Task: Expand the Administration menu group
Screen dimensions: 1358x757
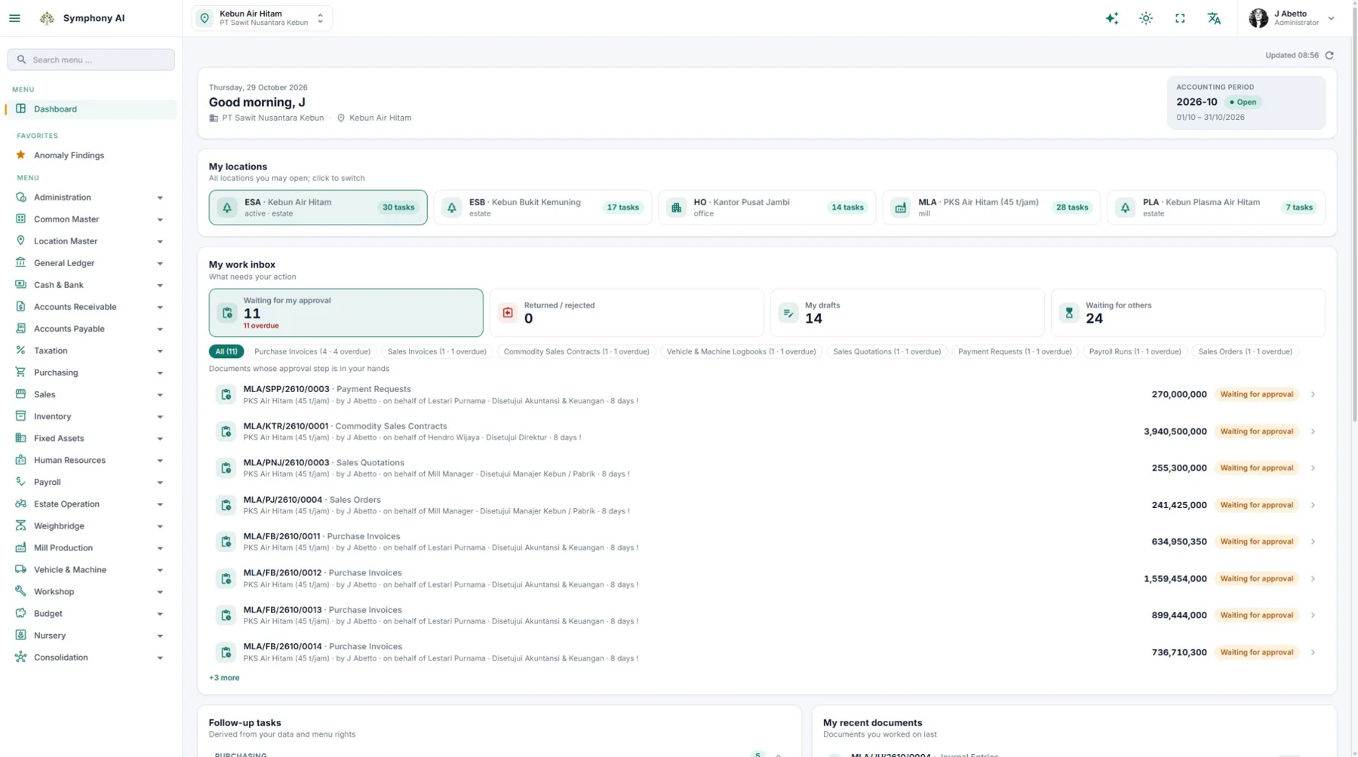Action: coord(91,198)
